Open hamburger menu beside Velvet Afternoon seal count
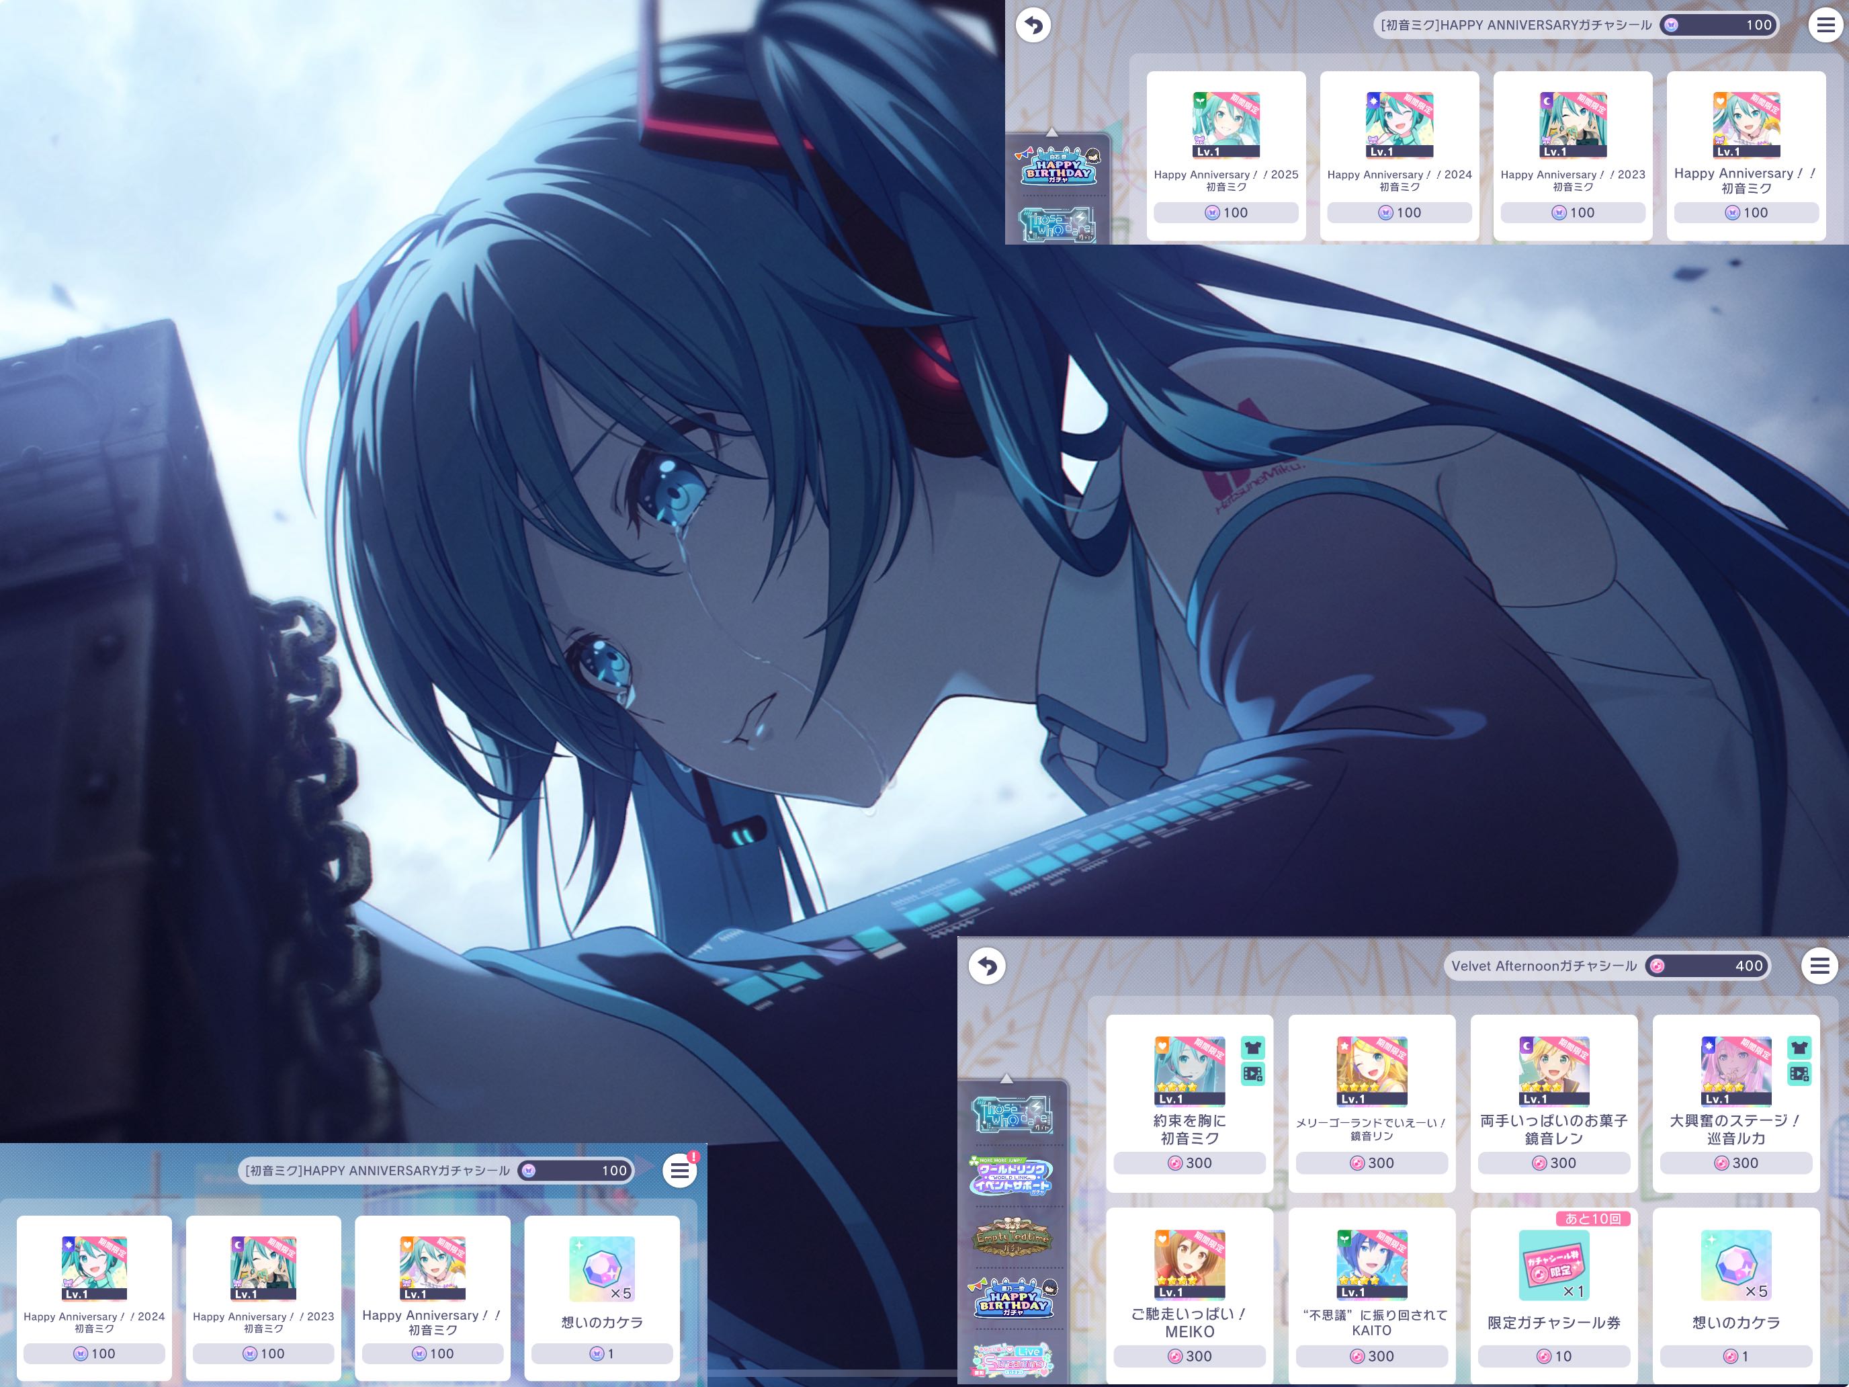Screen dimensions: 1849x1387 pyautogui.click(x=1819, y=966)
